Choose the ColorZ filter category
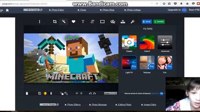 tap(147, 42)
